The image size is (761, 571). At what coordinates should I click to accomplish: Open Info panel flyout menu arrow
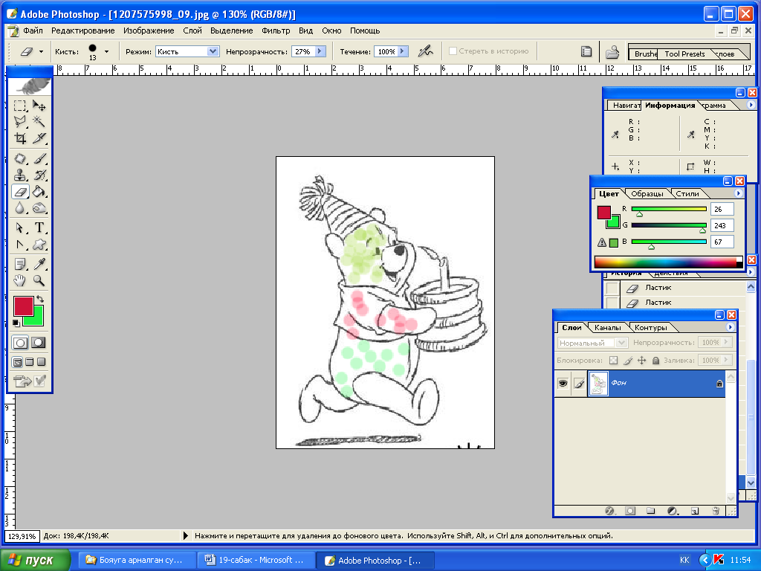[x=751, y=105]
